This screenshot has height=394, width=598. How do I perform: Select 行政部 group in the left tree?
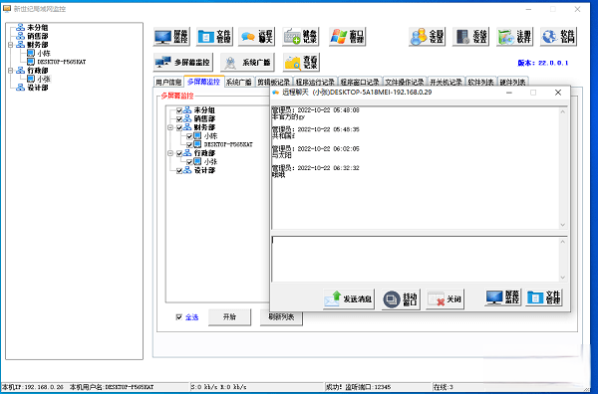coord(38,71)
